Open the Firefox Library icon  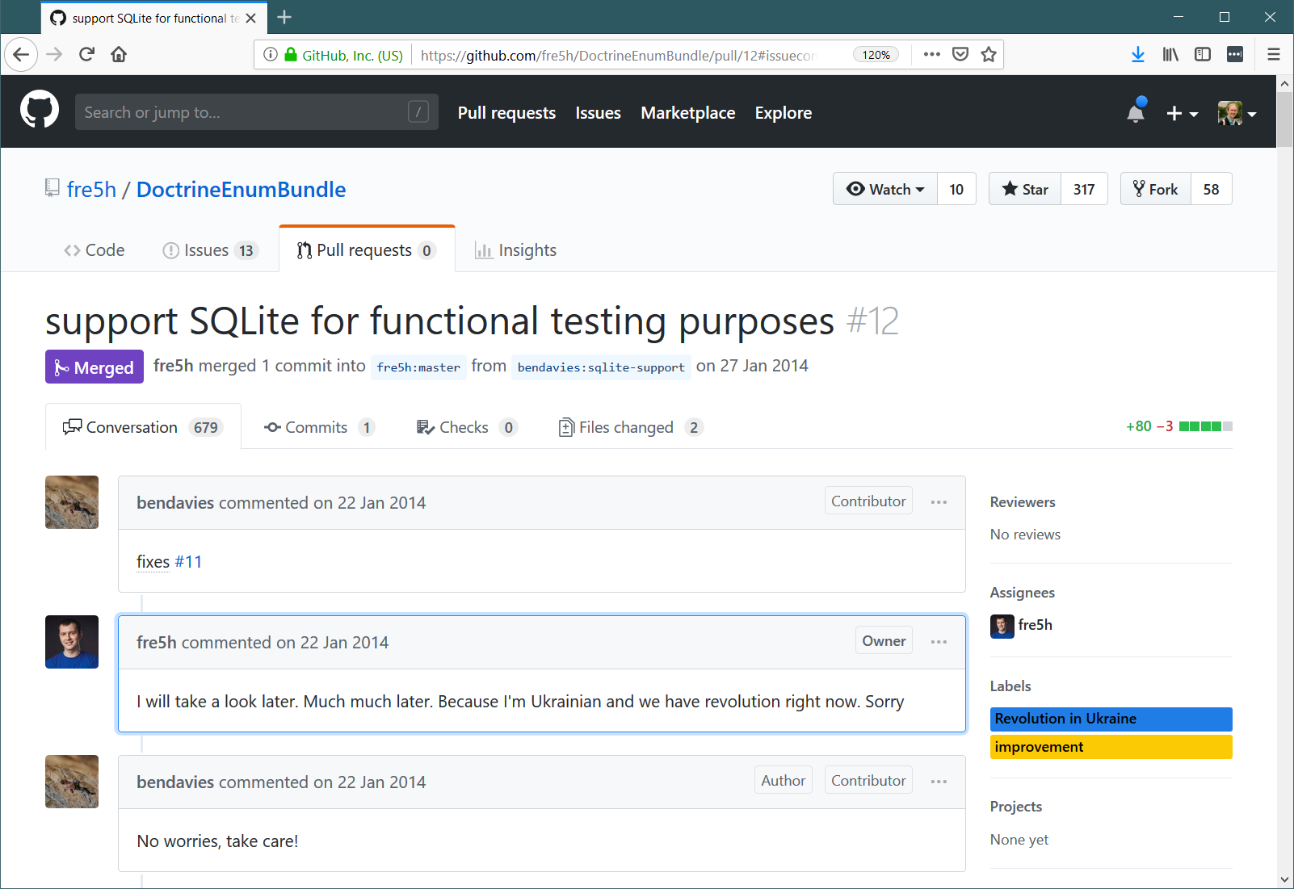(1170, 54)
